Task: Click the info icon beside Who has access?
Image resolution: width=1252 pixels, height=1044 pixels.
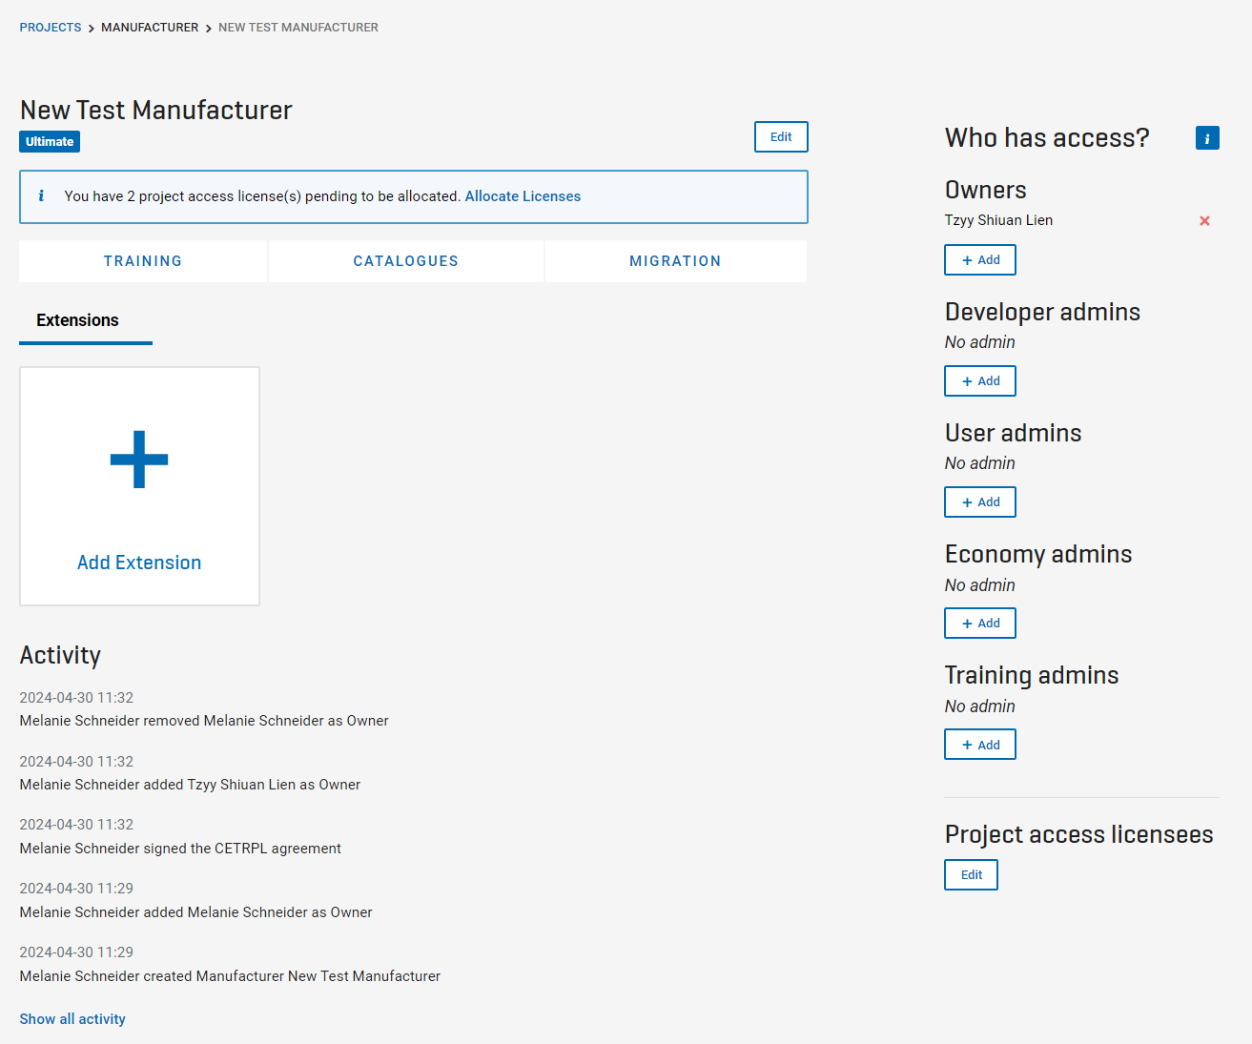Action: (1207, 138)
